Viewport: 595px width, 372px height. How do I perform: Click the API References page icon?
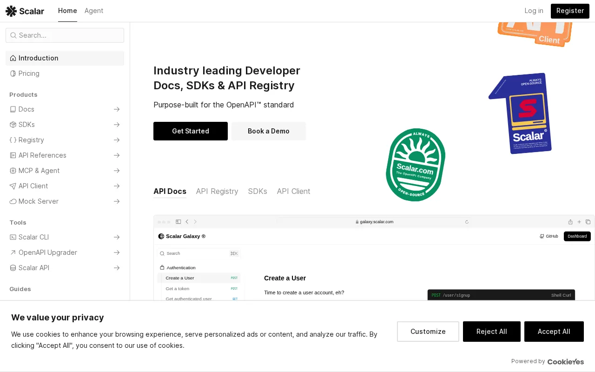click(x=13, y=155)
